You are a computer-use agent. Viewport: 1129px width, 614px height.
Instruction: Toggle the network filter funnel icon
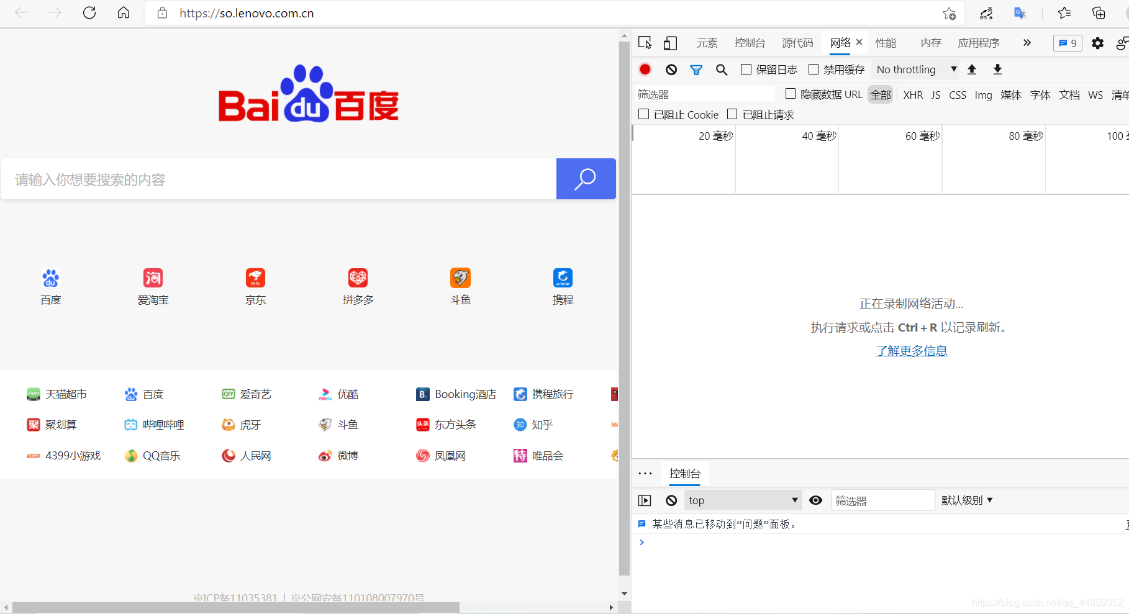696,70
